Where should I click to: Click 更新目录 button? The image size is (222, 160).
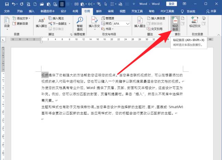(20, 24)
